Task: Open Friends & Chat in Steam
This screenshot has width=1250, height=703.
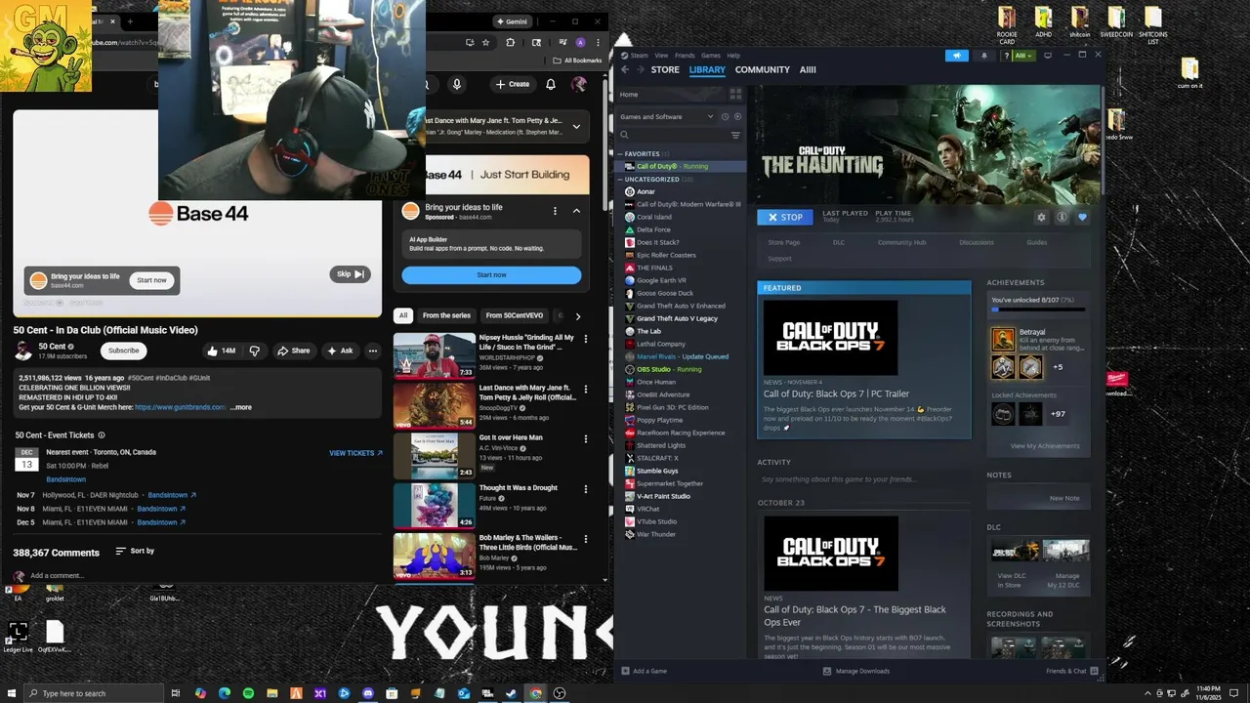Action: (x=1071, y=672)
